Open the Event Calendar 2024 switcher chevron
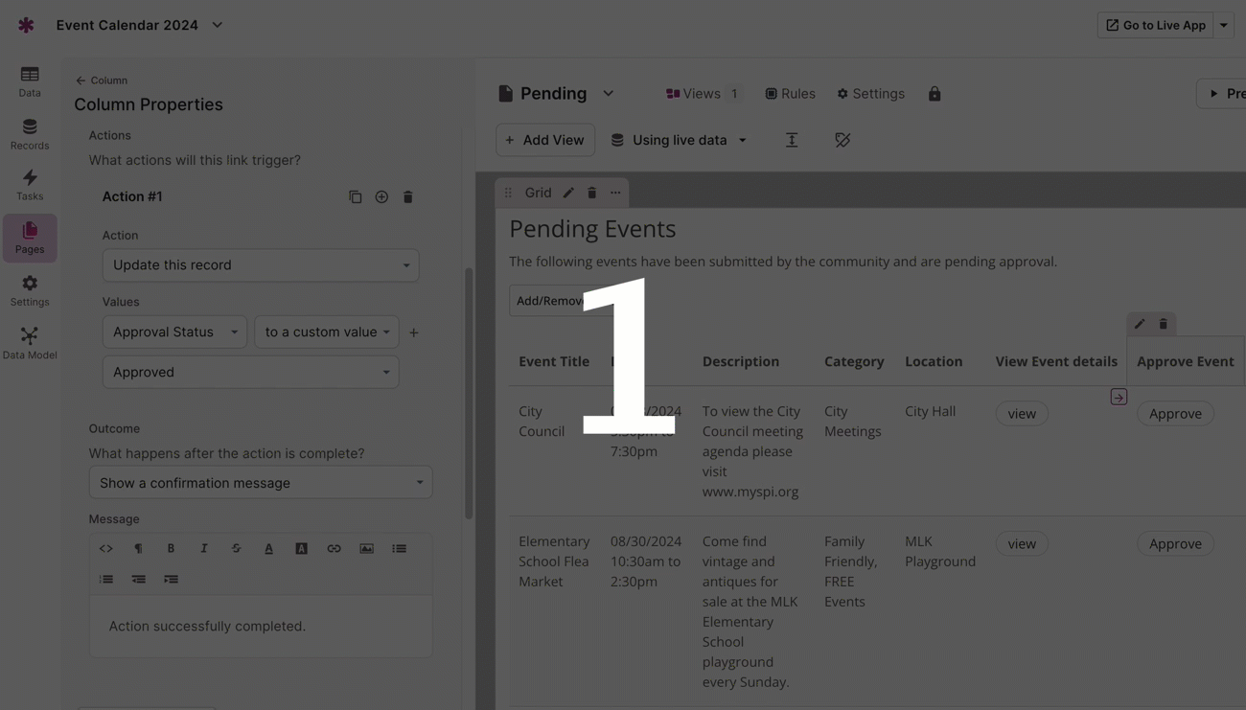Image resolution: width=1246 pixels, height=710 pixels. (x=217, y=25)
